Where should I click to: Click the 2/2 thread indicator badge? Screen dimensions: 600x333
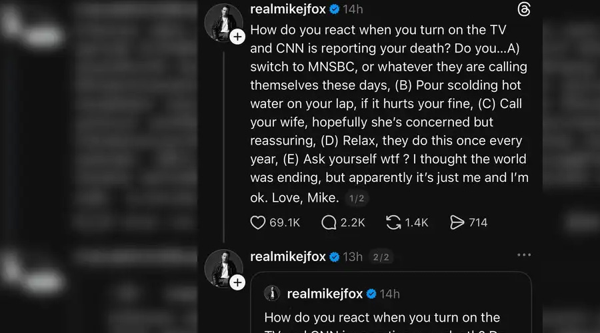(x=381, y=256)
